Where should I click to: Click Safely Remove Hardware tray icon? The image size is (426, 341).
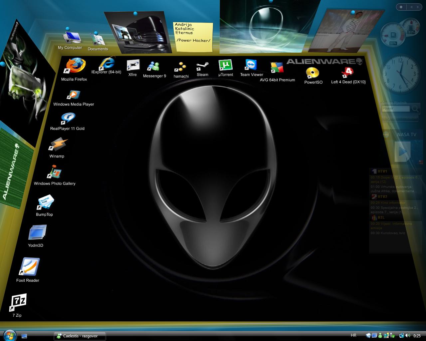click(x=392, y=336)
